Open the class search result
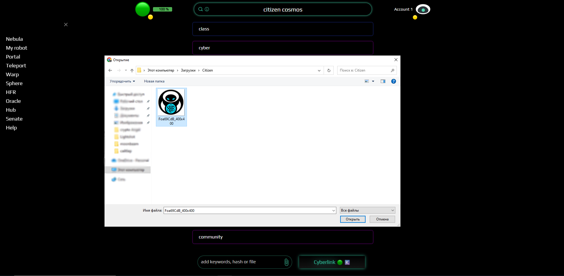The image size is (564, 276). pos(283,29)
